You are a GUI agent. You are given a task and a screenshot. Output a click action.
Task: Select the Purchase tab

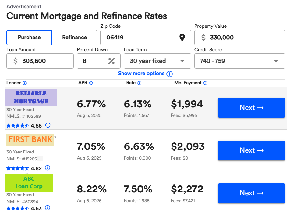(29, 38)
